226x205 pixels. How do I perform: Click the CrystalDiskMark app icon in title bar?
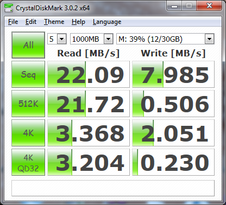[9, 8]
